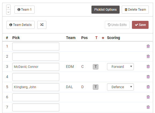Click trash icon on row 4
The image size is (155, 113).
click(x=148, y=77)
